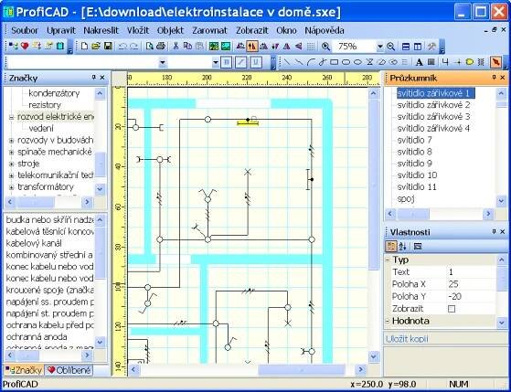Viewport: 511px width, 392px height.
Task: Select the arc drawing tool
Action: tap(311, 62)
